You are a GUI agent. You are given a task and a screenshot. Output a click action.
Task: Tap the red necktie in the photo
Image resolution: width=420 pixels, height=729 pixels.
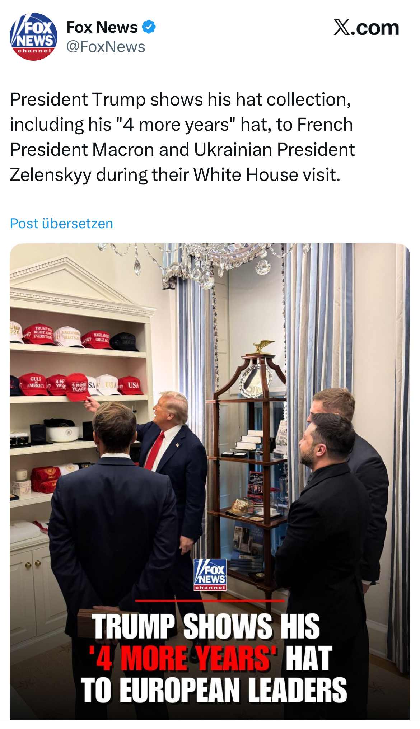[155, 451]
